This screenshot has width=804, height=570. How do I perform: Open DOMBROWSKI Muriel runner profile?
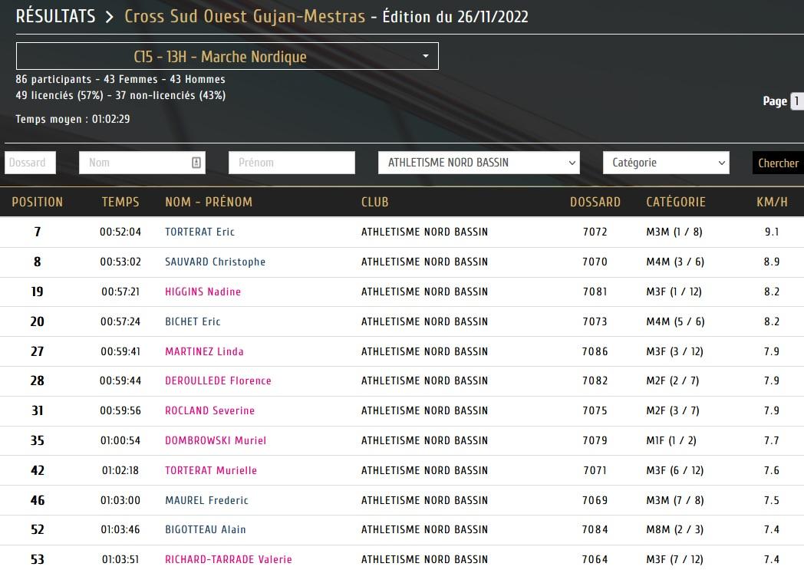pyautogui.click(x=216, y=440)
